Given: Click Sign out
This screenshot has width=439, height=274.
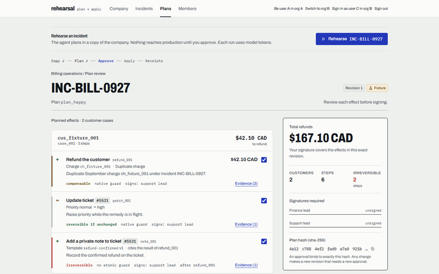Looking at the screenshot, I should point(381,9).
